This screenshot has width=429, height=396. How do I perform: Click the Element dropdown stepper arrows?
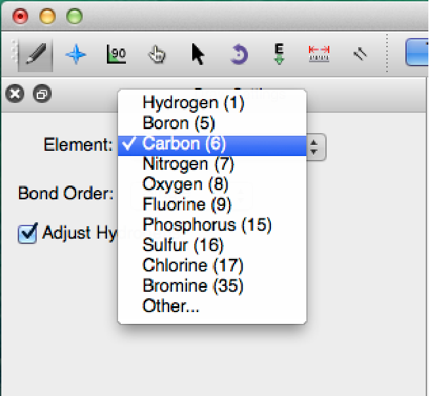click(316, 146)
